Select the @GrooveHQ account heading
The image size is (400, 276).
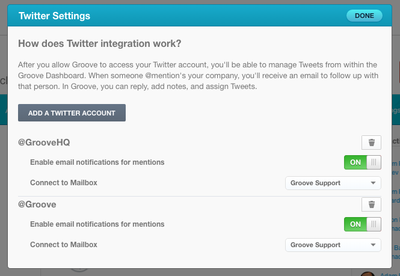[x=44, y=143]
